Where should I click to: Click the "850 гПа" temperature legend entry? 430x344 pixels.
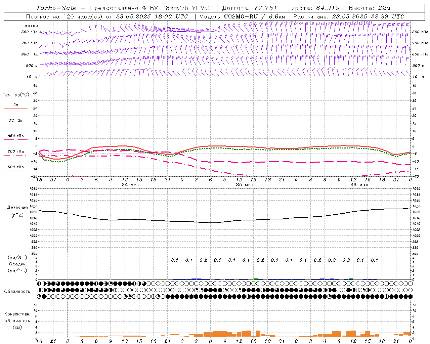point(16,136)
